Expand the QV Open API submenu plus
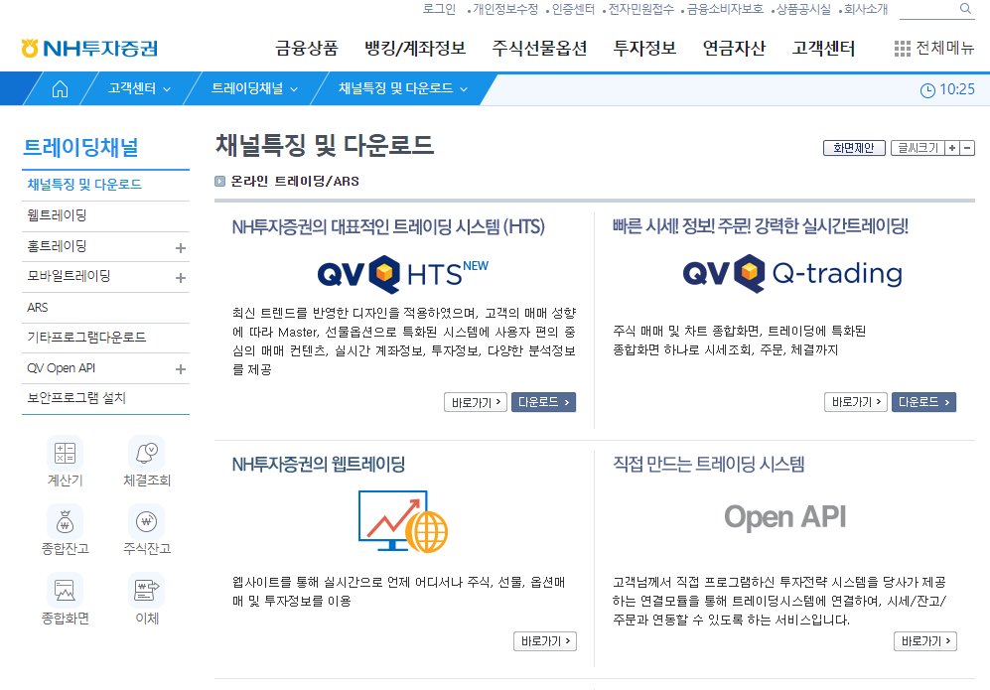Image resolution: width=990 pixels, height=690 pixels. pos(181,369)
